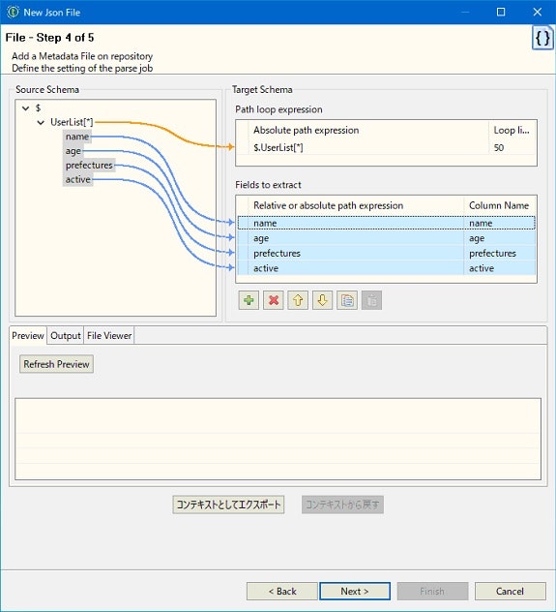Image resolution: width=556 pixels, height=612 pixels.
Task: Maximize the New Json File window
Action: (x=501, y=12)
